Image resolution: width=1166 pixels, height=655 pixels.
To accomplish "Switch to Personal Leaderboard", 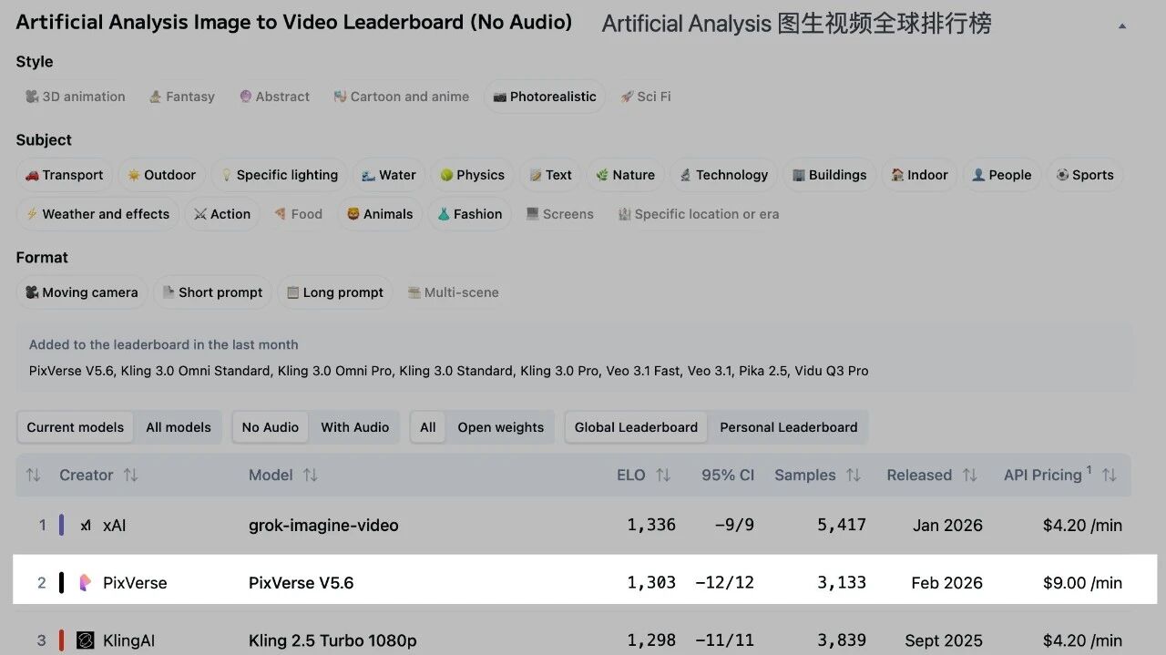I will (789, 427).
